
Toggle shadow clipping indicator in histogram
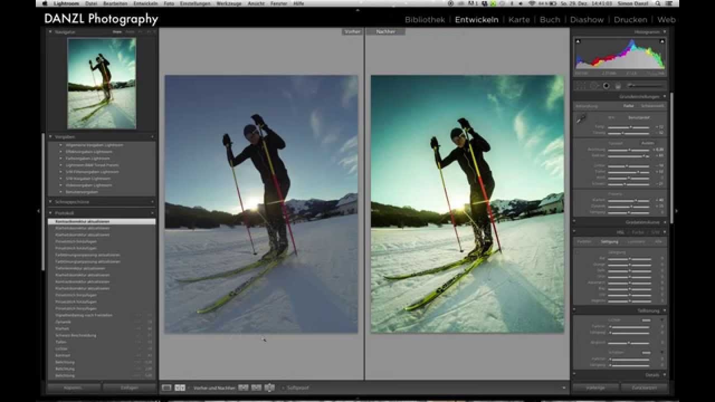(x=578, y=41)
